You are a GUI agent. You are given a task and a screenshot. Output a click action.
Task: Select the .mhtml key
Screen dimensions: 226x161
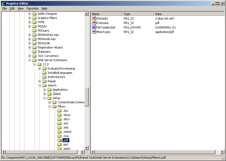point(67,132)
